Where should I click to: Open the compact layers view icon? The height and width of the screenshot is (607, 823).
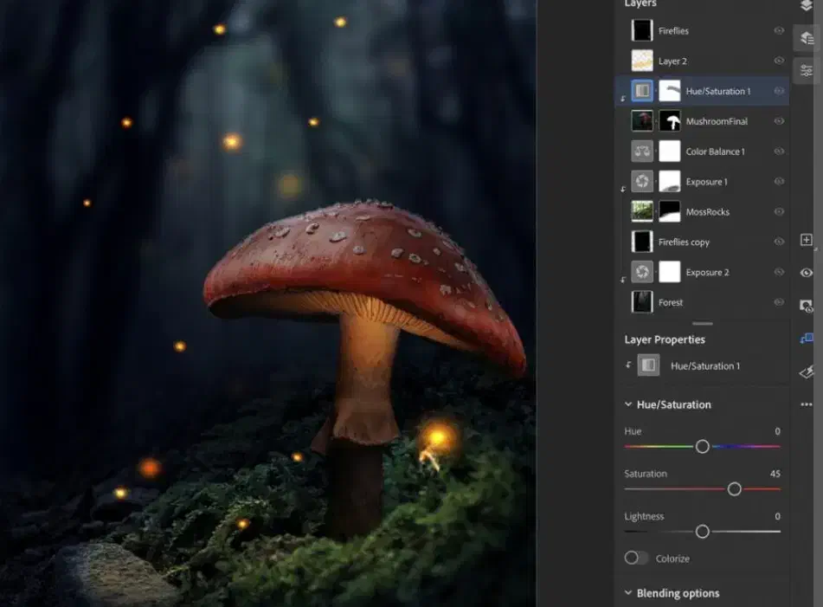[806, 7]
